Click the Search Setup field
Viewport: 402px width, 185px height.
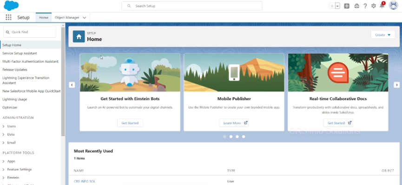point(192,6)
